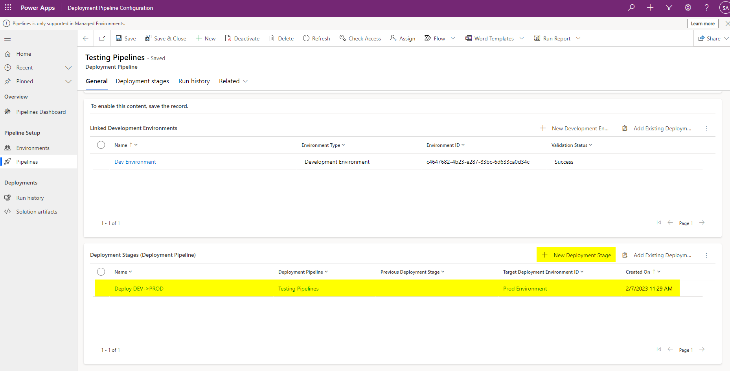
Task: Click the Save command
Action: [x=126, y=38]
